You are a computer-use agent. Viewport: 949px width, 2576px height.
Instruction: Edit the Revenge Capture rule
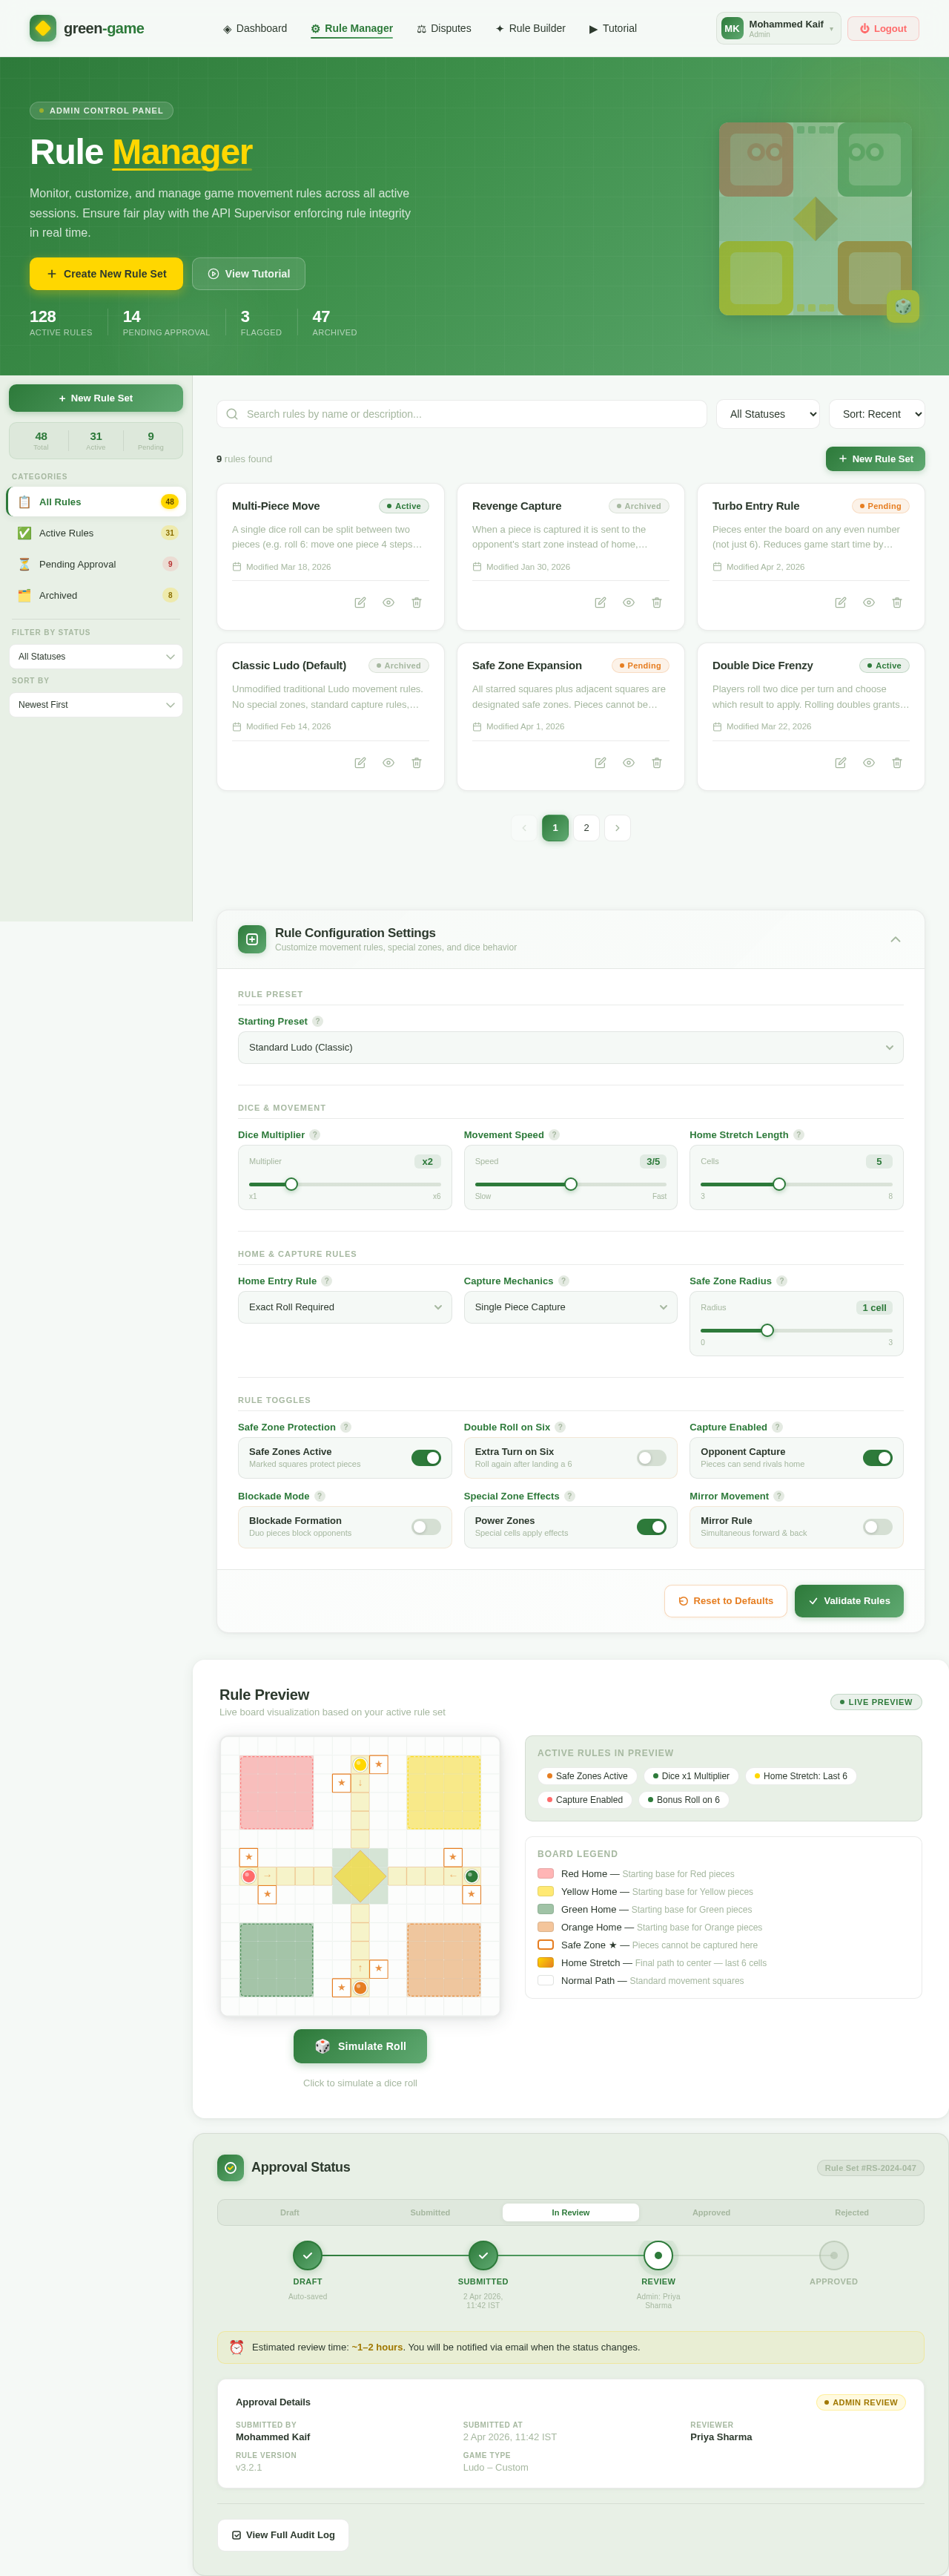(601, 603)
